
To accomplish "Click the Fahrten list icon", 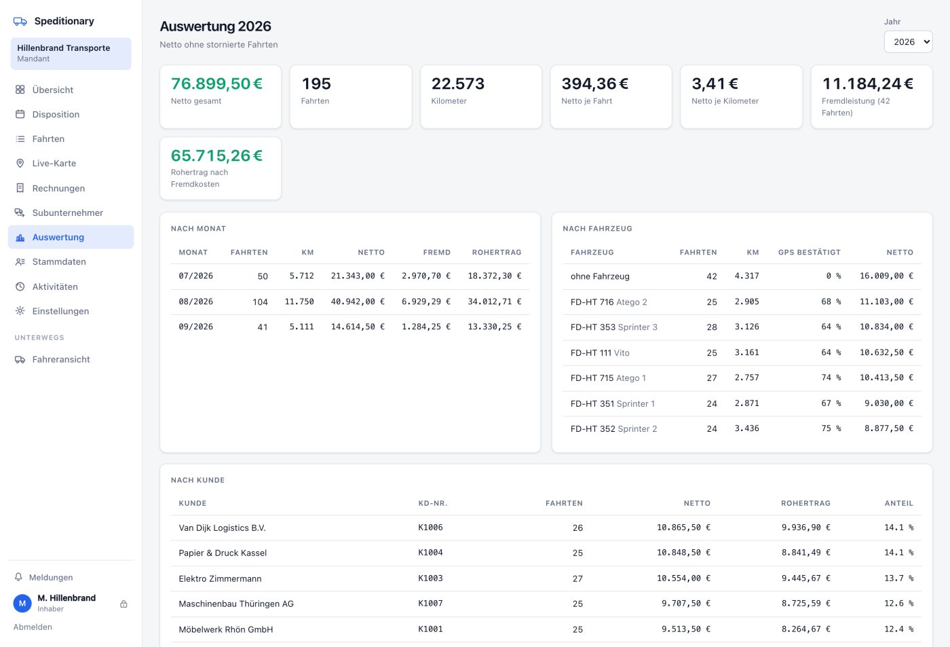I will 20,138.
